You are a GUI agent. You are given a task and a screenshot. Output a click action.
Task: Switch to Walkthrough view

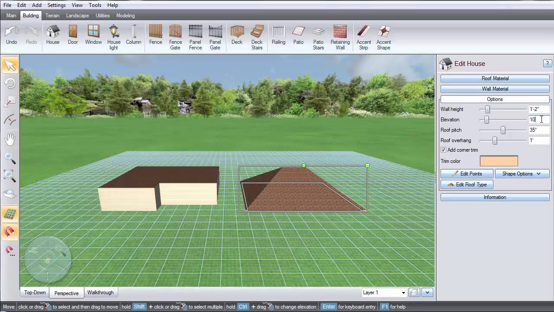[x=100, y=292]
